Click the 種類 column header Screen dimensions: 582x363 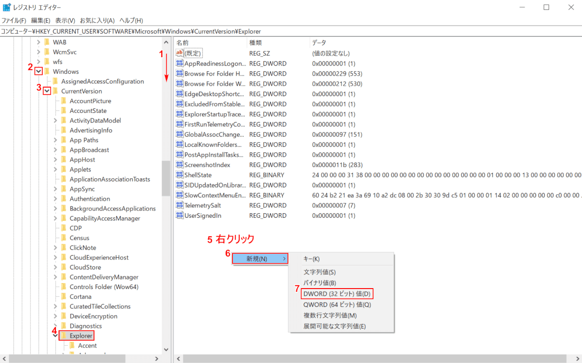[x=277, y=42]
